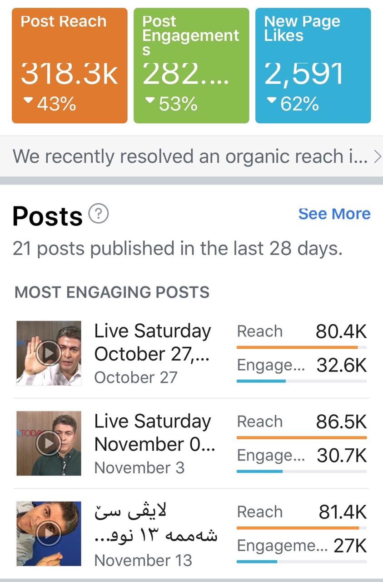The height and width of the screenshot is (582, 383).
Task: Tap the Posts help question-mark icon
Action: pyautogui.click(x=98, y=214)
